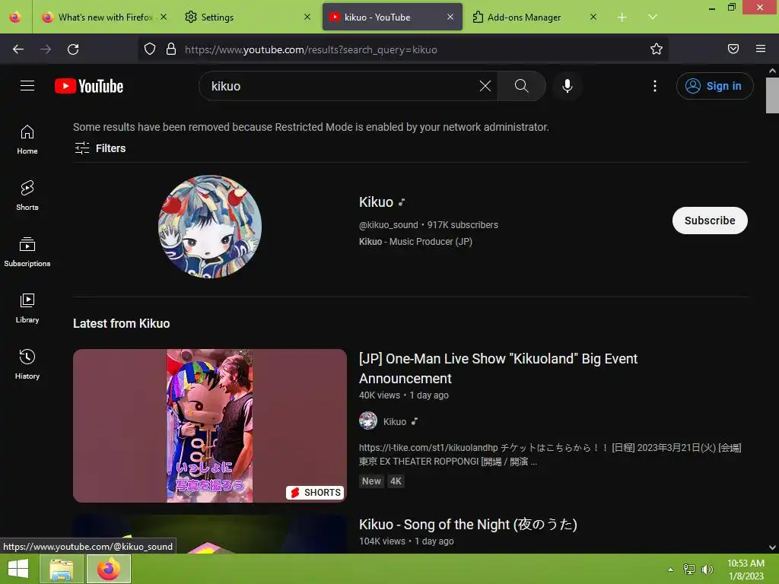View site security padlock info
Image resolution: width=779 pixels, height=584 pixels.
(171, 49)
